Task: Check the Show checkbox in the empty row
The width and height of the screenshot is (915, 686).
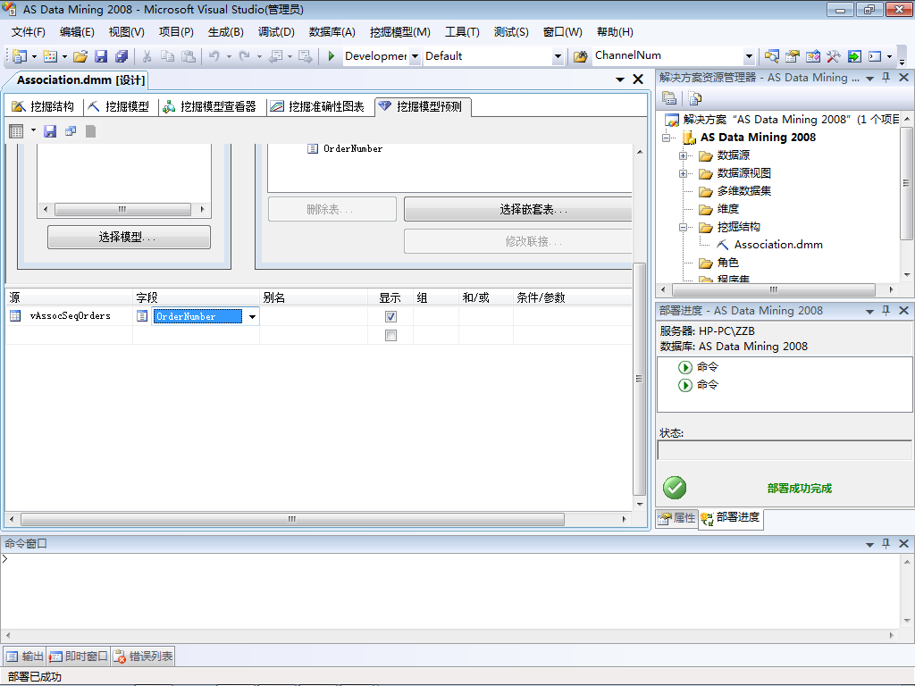Action: tap(391, 336)
